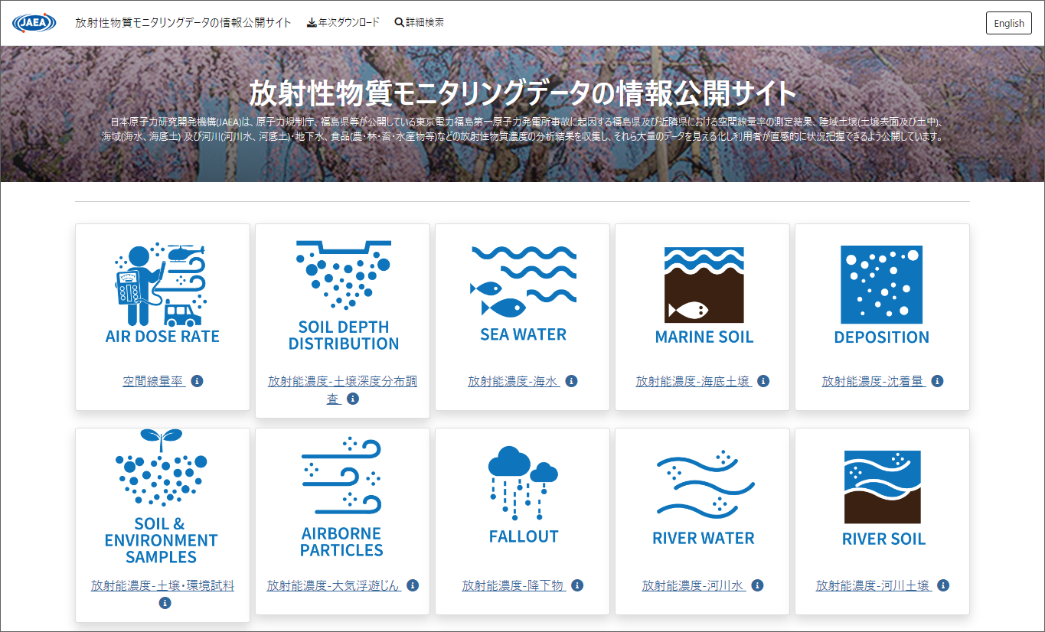Click the JAEA logo in the header

pos(34,22)
